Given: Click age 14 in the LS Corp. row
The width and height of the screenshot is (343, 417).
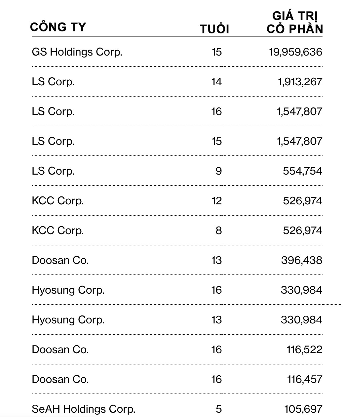Looking at the screenshot, I should pos(216,82).
